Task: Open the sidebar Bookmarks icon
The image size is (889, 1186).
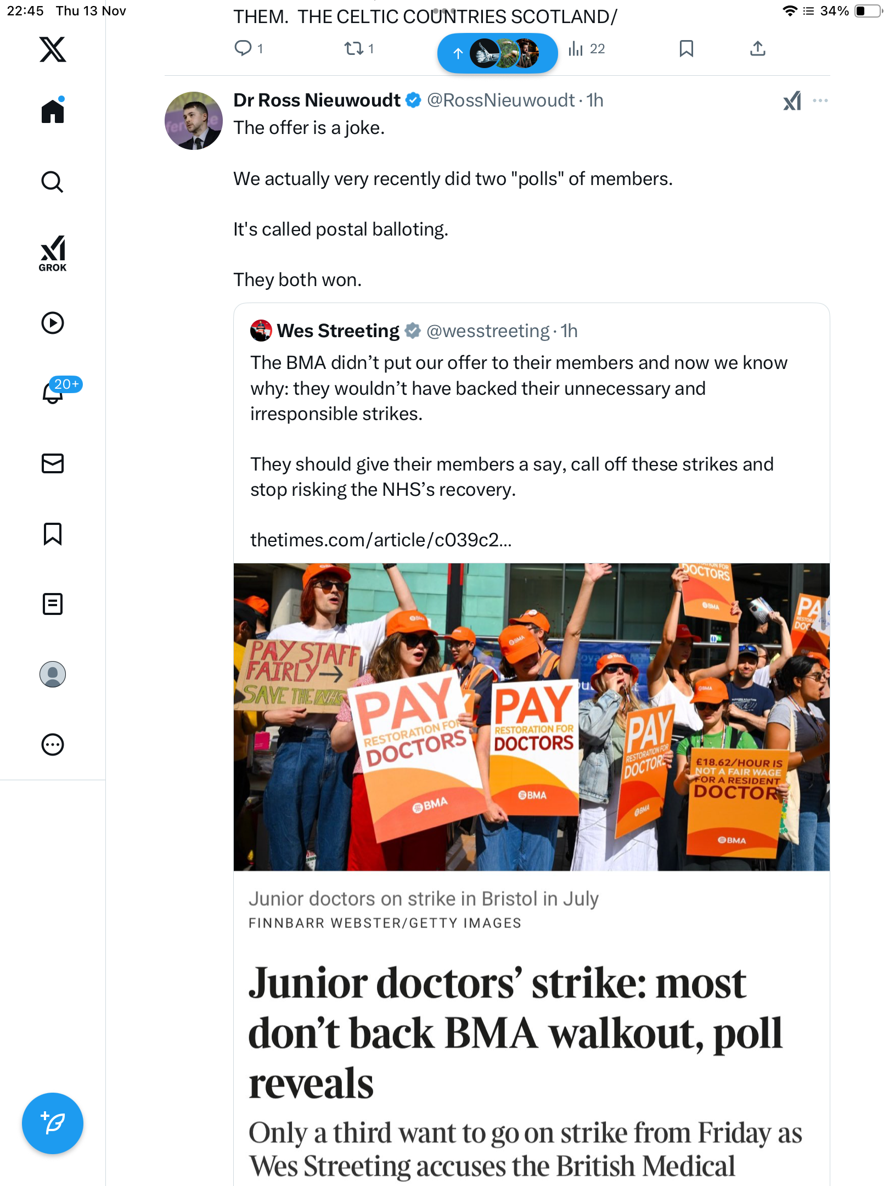Action: [x=53, y=534]
